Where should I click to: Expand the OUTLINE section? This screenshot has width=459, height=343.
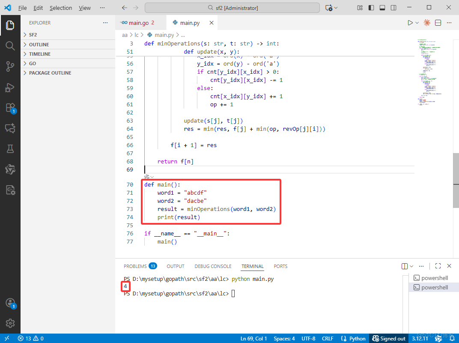point(39,45)
